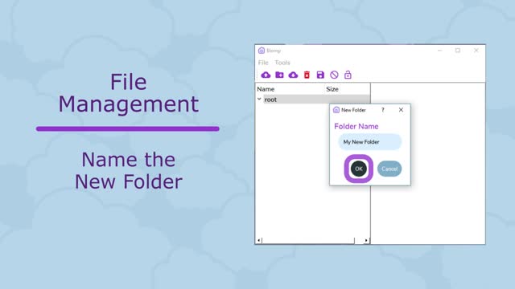Click the padlock icon in toolbar
The height and width of the screenshot is (289, 515).
pyautogui.click(x=348, y=75)
